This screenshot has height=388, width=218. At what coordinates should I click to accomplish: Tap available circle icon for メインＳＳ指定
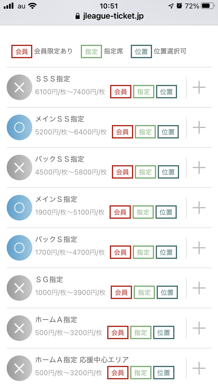(x=19, y=127)
